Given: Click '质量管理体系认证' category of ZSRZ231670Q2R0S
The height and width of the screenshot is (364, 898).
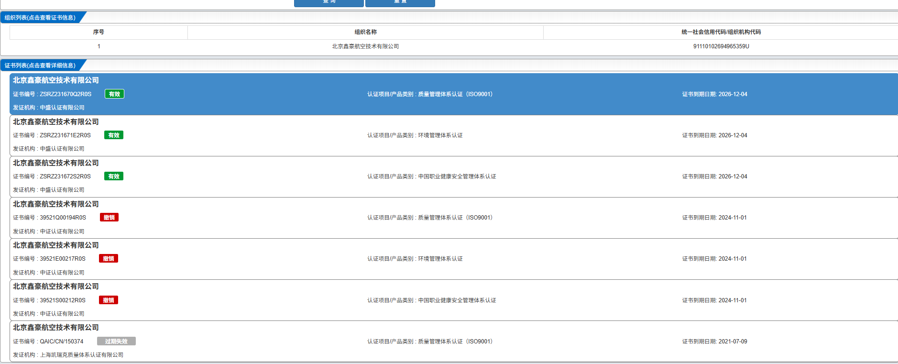Looking at the screenshot, I should click(x=455, y=94).
